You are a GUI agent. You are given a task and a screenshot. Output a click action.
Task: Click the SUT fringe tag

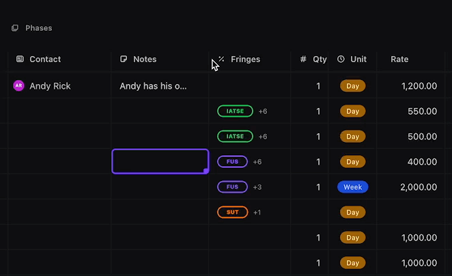point(232,212)
